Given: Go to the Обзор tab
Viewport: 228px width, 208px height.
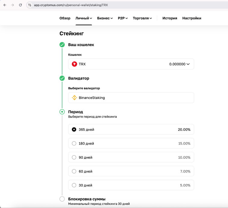Looking at the screenshot, I should pyautogui.click(x=65, y=18).
